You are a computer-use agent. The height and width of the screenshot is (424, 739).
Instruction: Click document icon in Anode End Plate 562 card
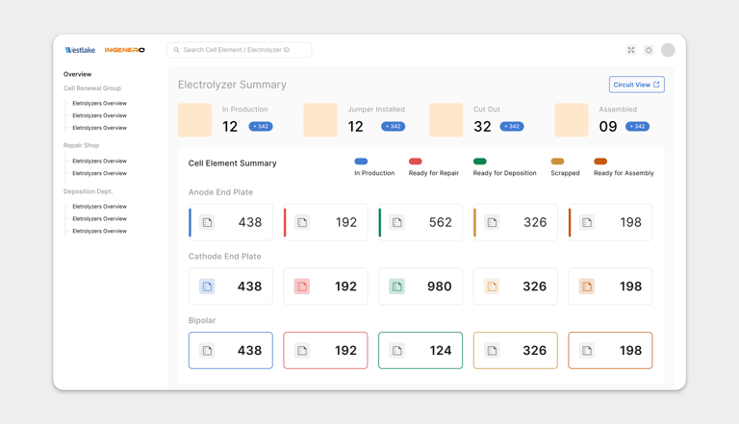397,222
